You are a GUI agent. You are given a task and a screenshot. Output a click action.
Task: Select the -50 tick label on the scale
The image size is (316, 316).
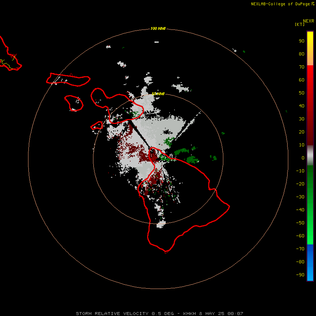pos(300,223)
